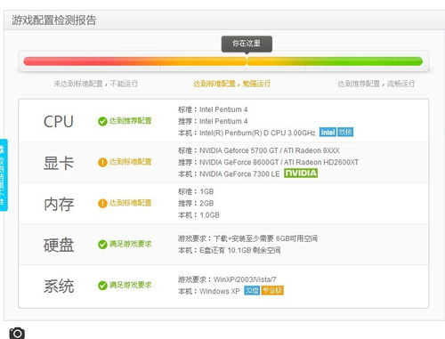Image resolution: width=445 pixels, height=339 pixels.
Task: Click 未达到标准配置，不能运行 label
Action: coord(95,84)
